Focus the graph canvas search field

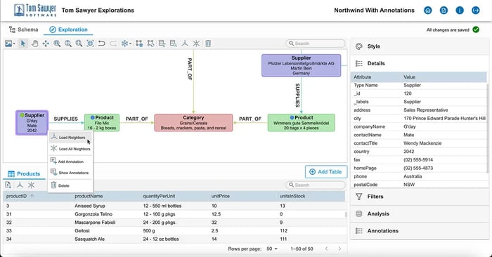pos(316,44)
